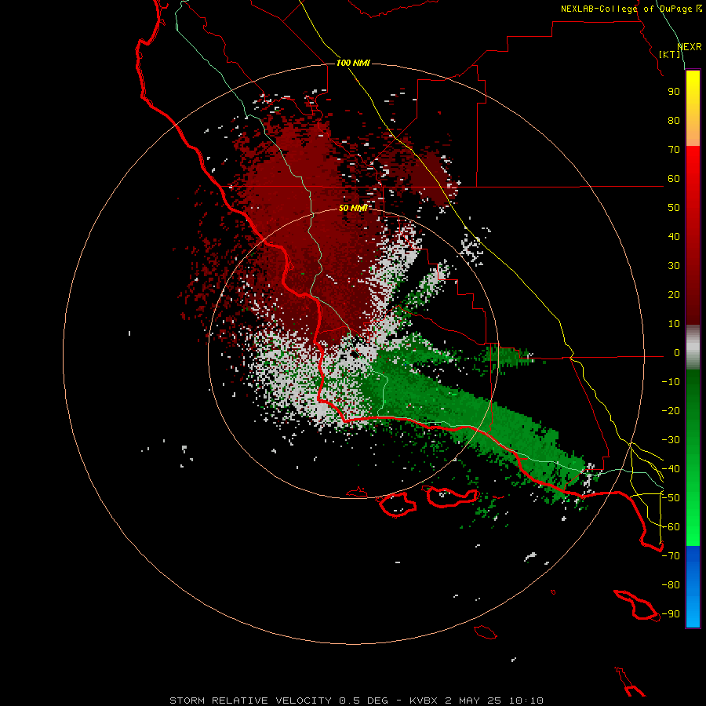Select the 30 value on velocity scale
Viewport: 706px width, 706px height.
pyautogui.click(x=674, y=266)
